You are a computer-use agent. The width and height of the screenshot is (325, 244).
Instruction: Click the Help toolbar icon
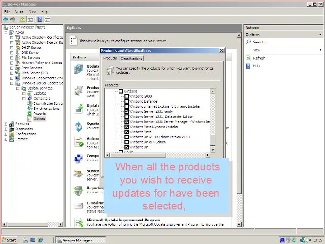pyautogui.click(x=40, y=19)
